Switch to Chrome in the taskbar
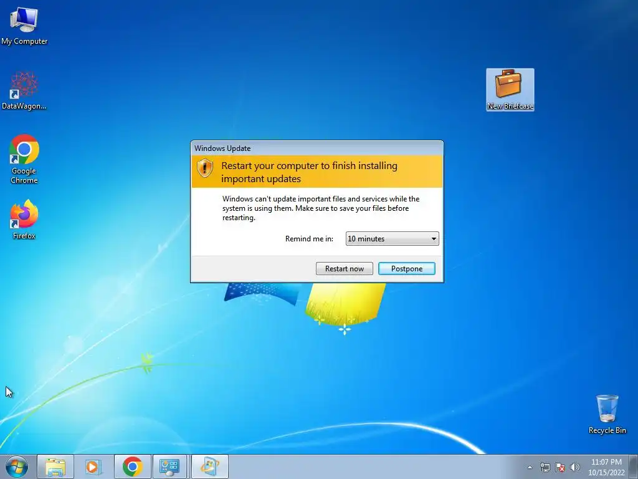This screenshot has width=638, height=479. click(x=132, y=467)
